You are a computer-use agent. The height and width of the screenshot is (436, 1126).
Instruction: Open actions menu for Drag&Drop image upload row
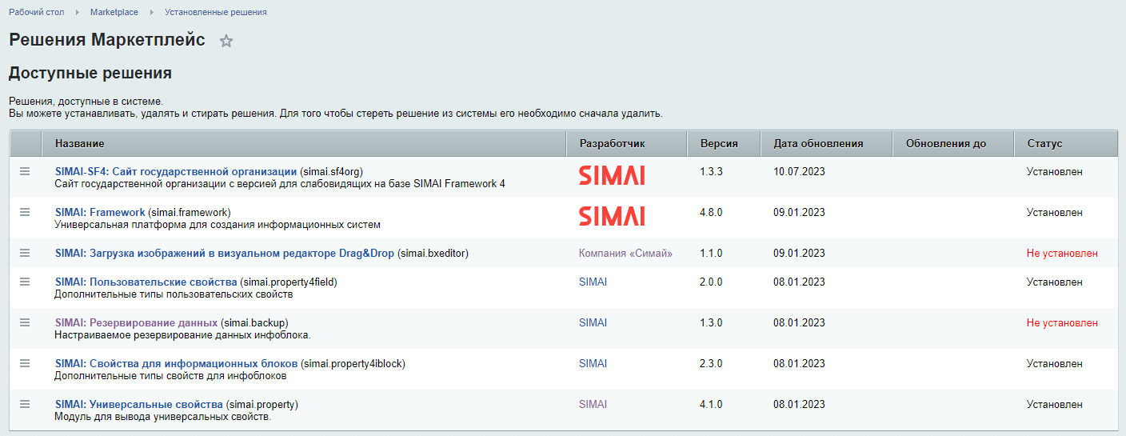tap(25, 253)
